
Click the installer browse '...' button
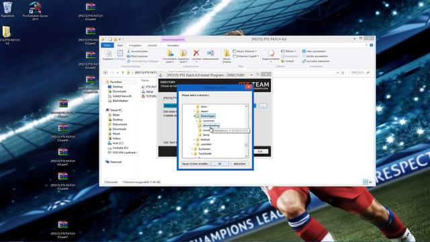[263, 106]
